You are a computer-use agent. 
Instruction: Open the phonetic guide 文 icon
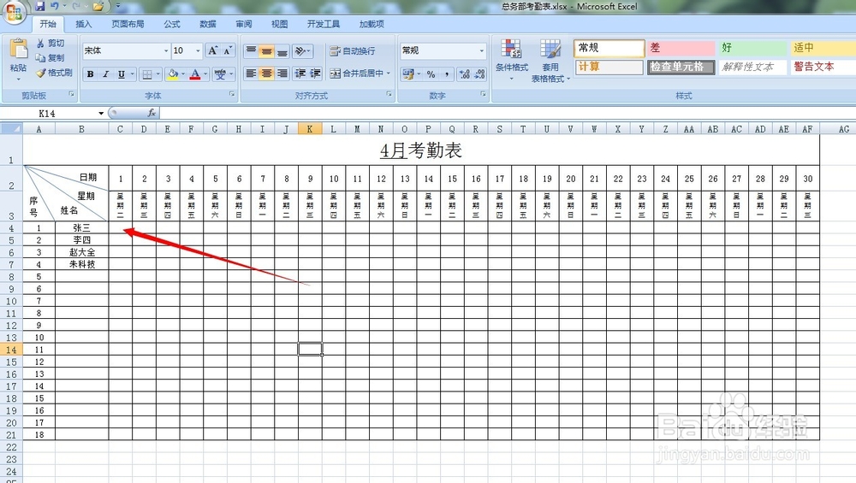pyautogui.click(x=220, y=74)
